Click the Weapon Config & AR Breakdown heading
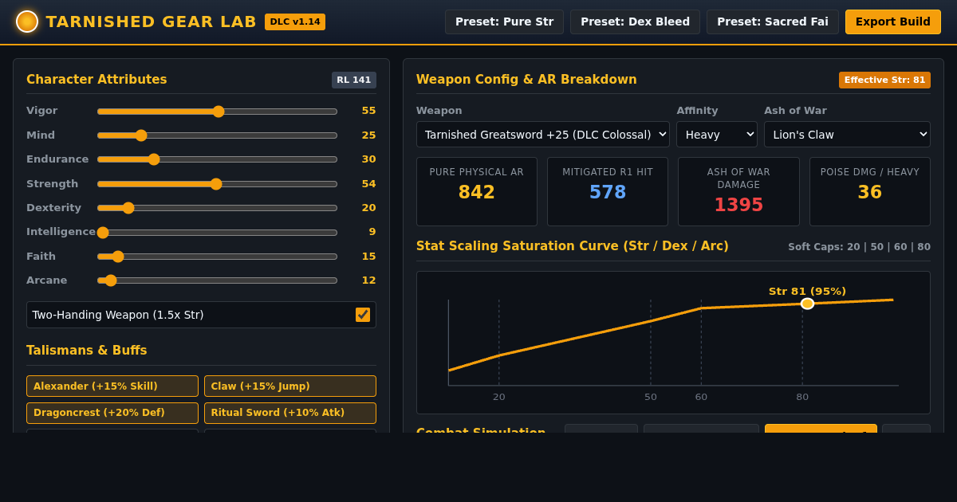Image resolution: width=957 pixels, height=502 pixels. [526, 80]
